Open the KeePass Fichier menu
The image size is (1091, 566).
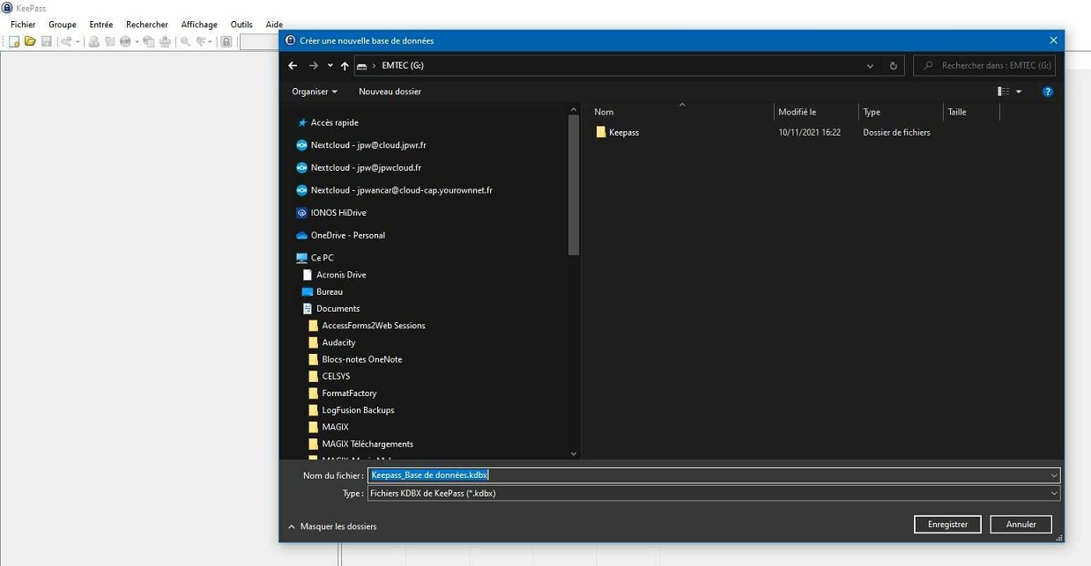[x=23, y=25]
